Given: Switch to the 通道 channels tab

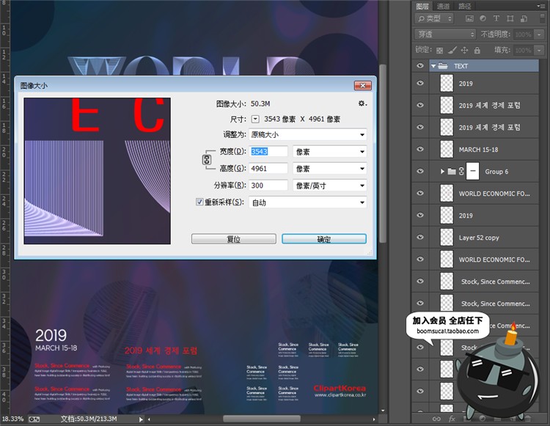Looking at the screenshot, I should click(x=444, y=6).
